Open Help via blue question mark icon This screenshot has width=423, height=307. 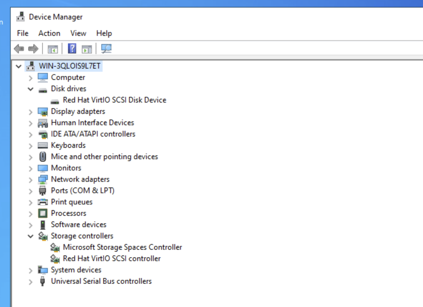click(x=72, y=48)
